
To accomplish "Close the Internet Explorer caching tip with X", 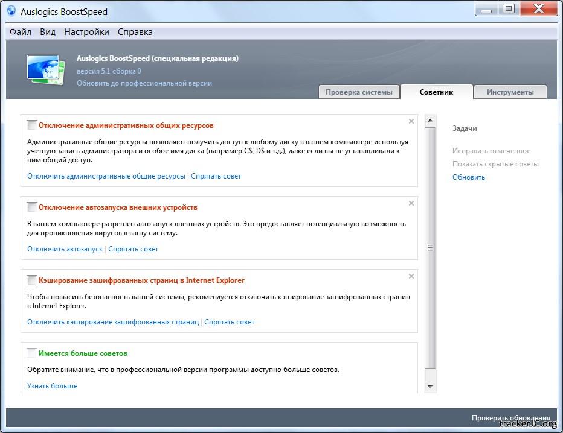I will (x=411, y=276).
